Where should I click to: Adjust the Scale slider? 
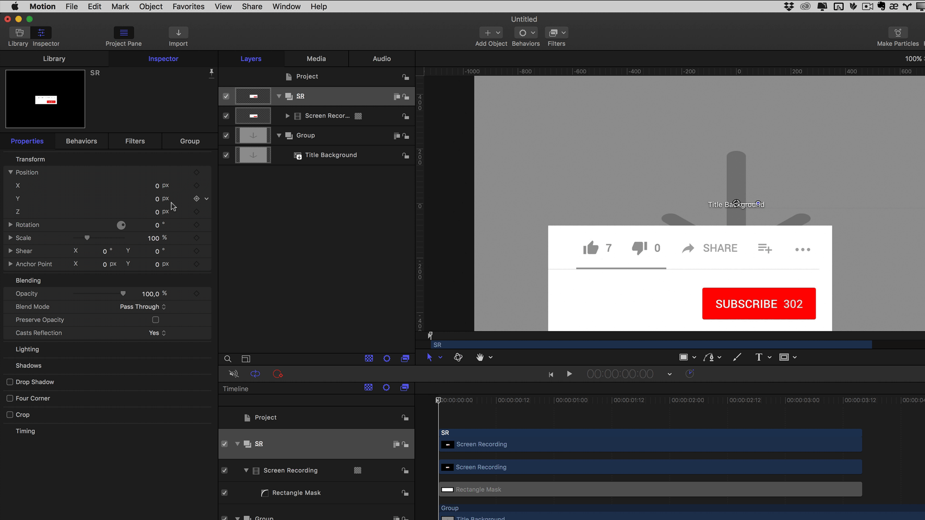click(x=87, y=238)
